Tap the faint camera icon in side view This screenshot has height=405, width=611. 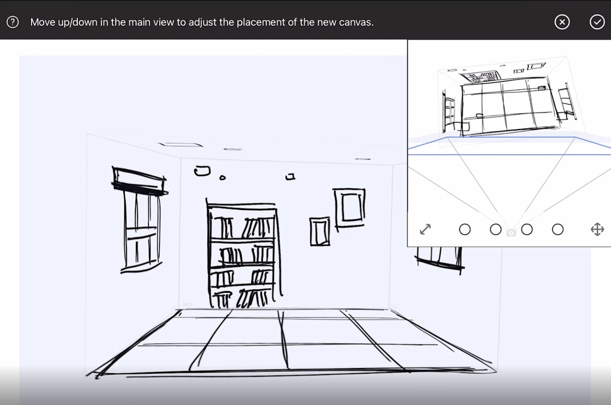pyautogui.click(x=511, y=232)
